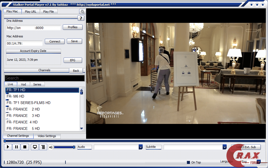Click the question mark help button

click(81, 18)
